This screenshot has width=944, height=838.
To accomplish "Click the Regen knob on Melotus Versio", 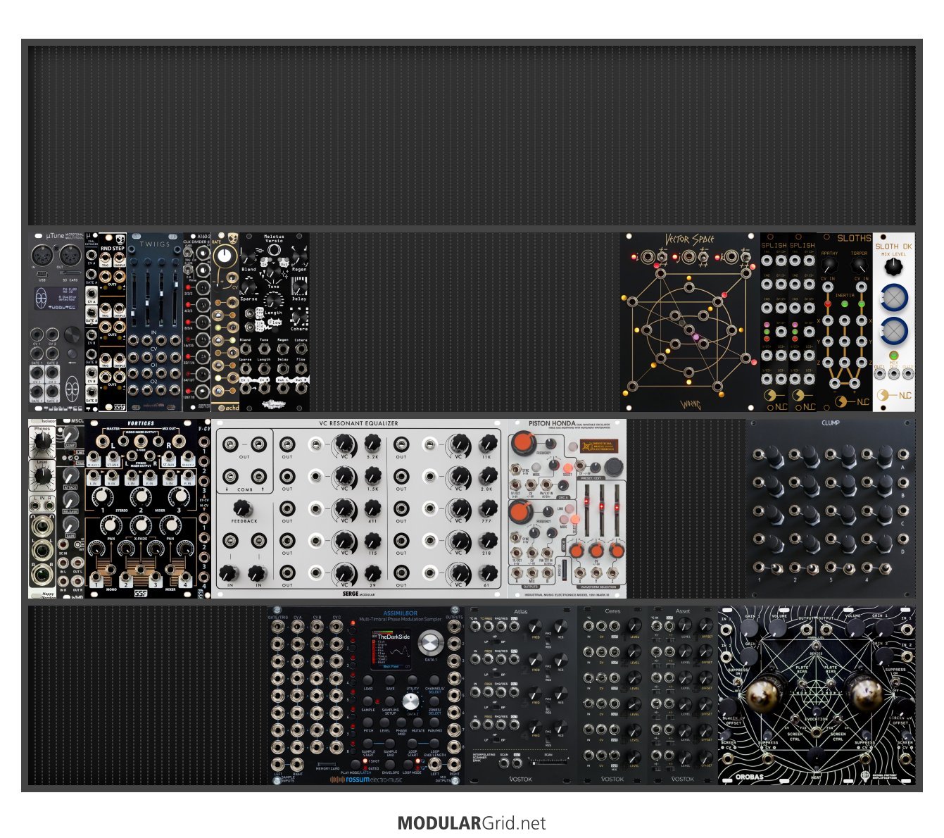I will [x=299, y=256].
